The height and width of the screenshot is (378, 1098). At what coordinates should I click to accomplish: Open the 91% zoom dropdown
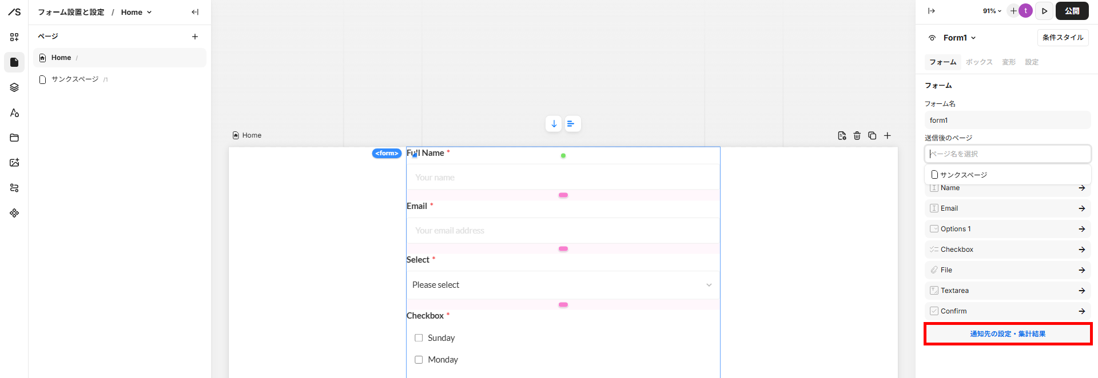[992, 11]
